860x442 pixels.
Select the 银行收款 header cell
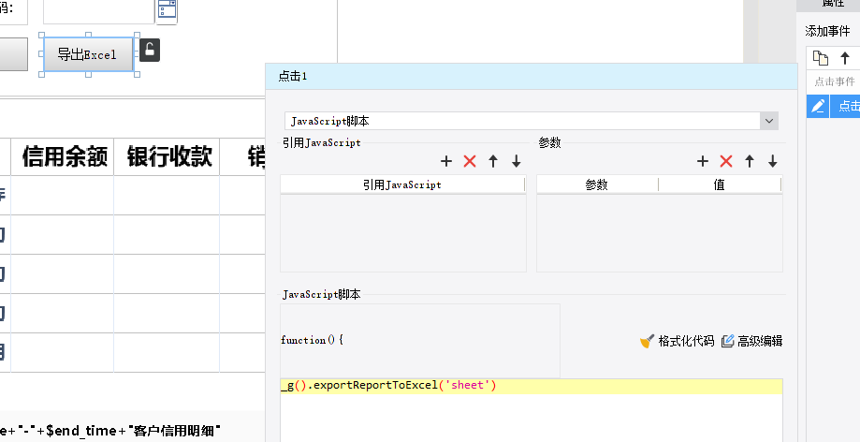tap(167, 157)
